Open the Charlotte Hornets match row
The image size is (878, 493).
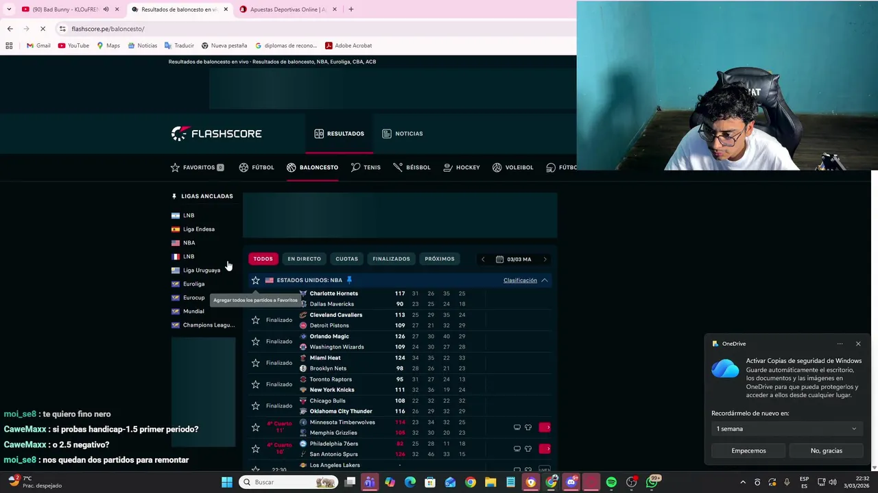pyautogui.click(x=400, y=299)
